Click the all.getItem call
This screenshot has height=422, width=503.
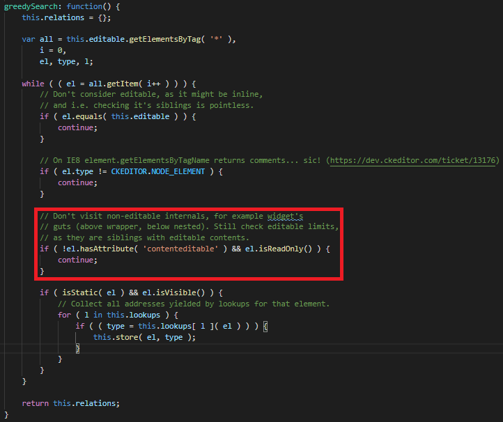tap(114, 84)
